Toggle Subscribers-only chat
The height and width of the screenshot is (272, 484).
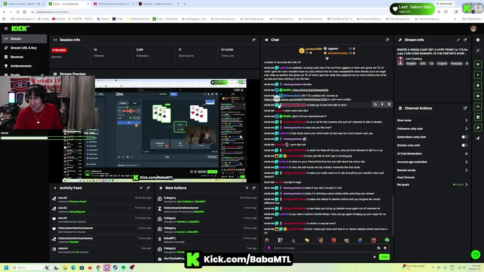coord(465,137)
